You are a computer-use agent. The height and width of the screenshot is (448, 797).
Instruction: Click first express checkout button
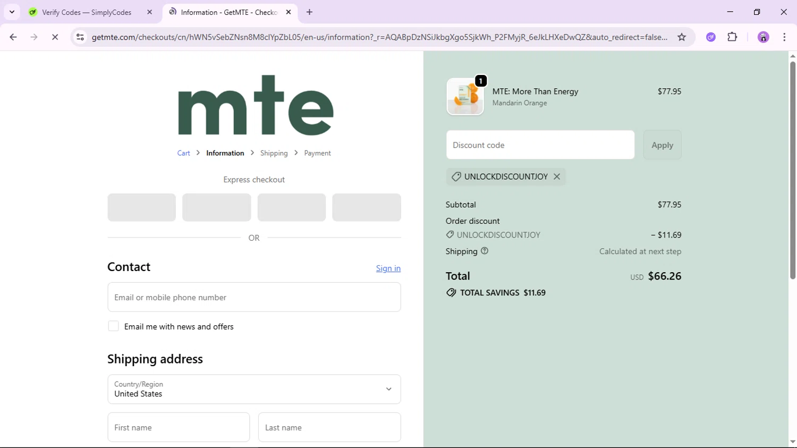141,207
